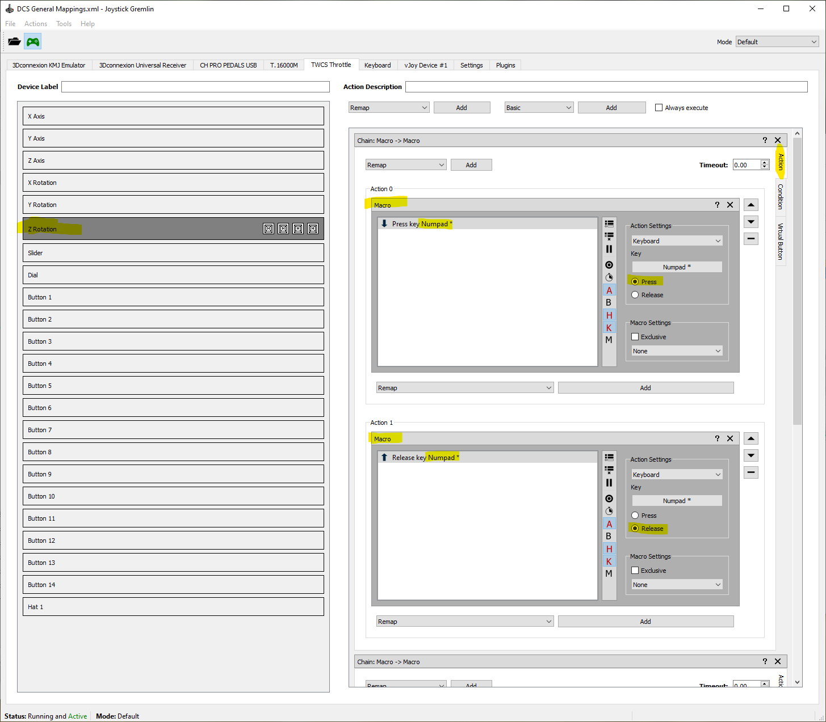Tick Exclusive in Action 0 Macro Settings
Image resolution: width=826 pixels, height=722 pixels.
[635, 337]
